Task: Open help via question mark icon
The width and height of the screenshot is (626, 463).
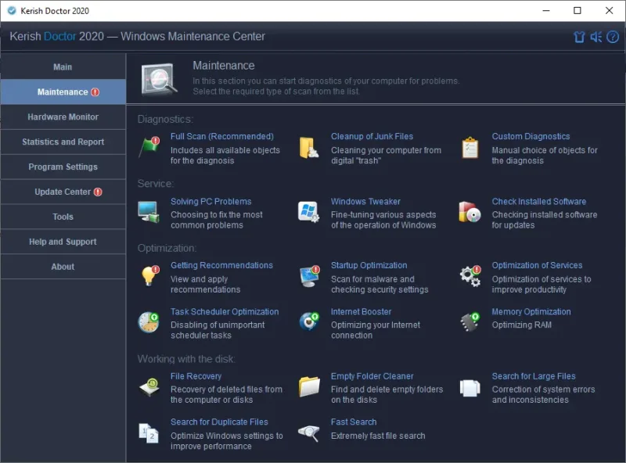Action: [613, 37]
